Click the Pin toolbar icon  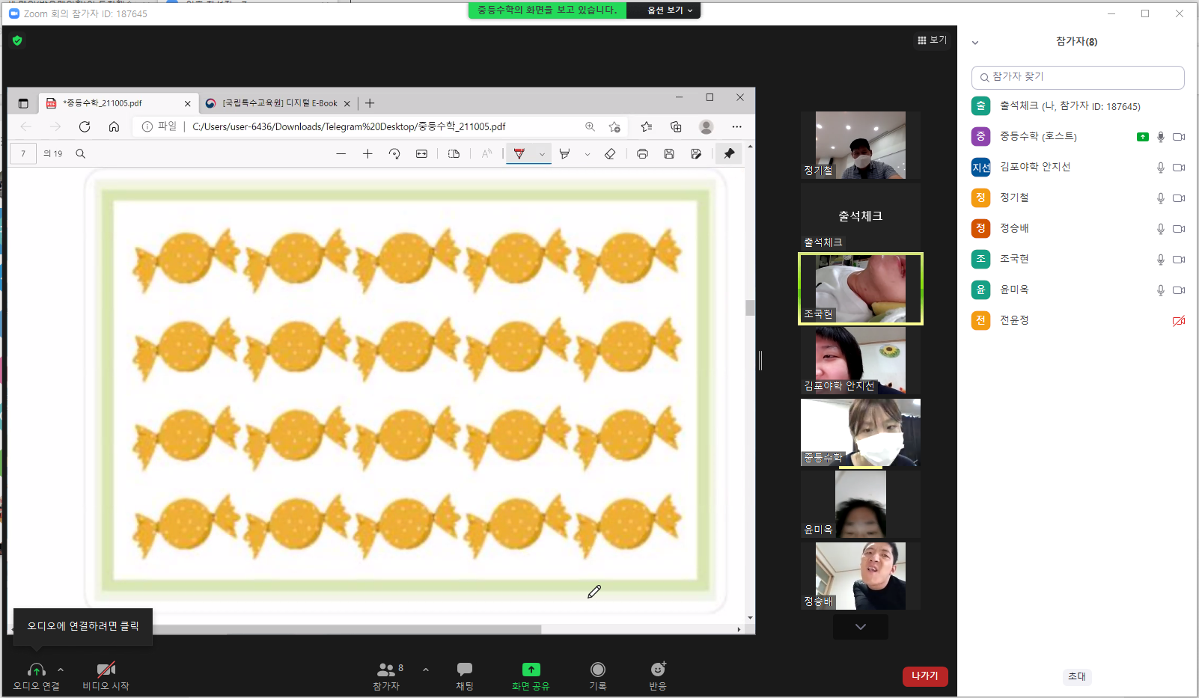[729, 154]
